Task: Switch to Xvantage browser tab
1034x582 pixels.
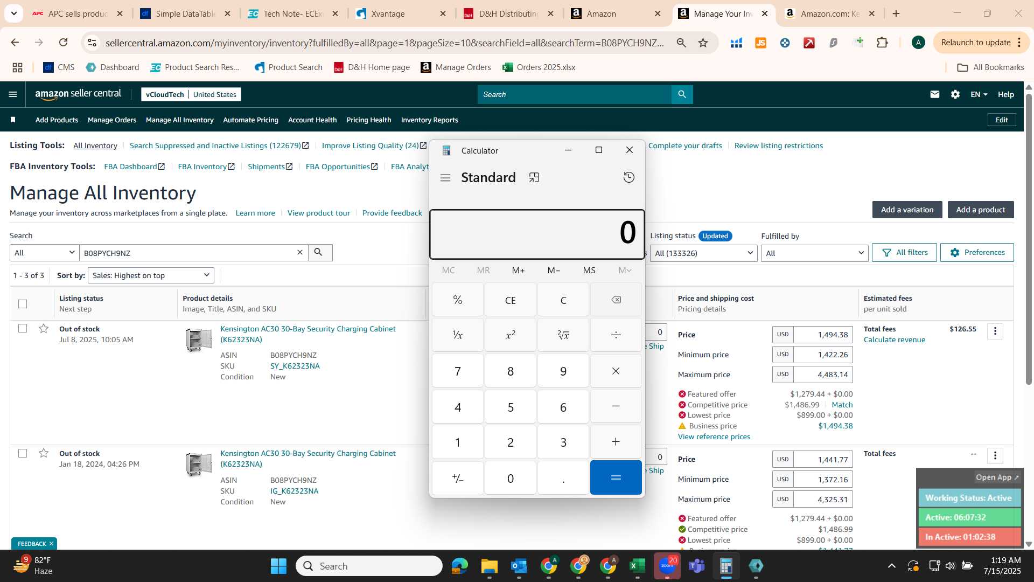Action: click(x=401, y=14)
